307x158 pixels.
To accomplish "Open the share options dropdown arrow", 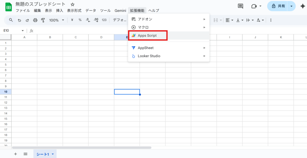I will pos(291,6).
